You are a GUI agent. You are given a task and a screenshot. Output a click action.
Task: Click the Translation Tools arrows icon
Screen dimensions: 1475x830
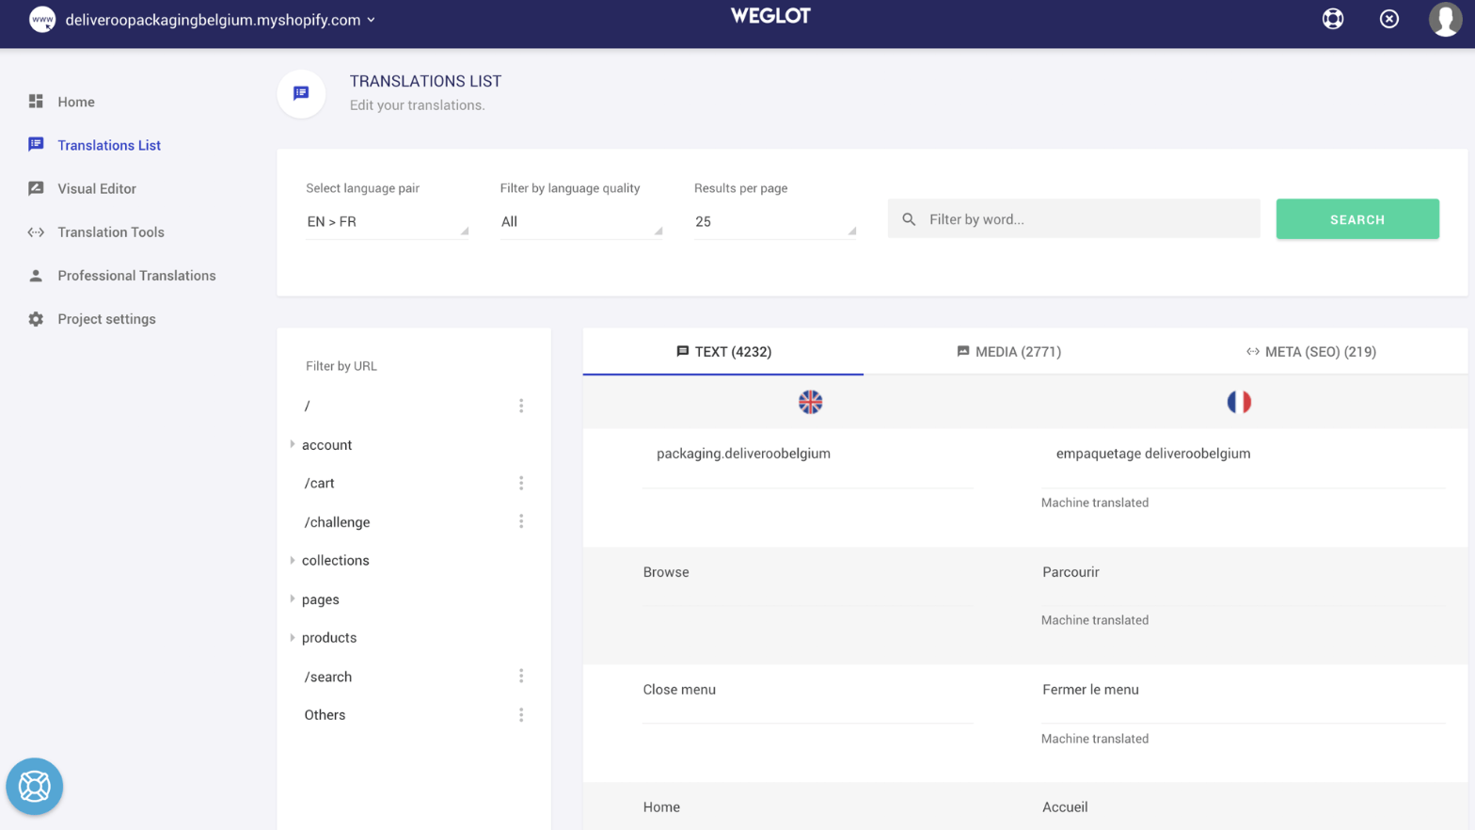click(x=36, y=231)
